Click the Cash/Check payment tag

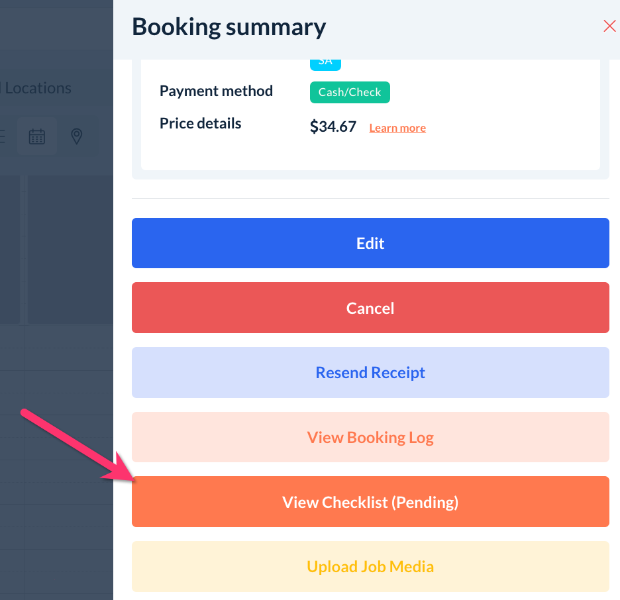pyautogui.click(x=350, y=92)
